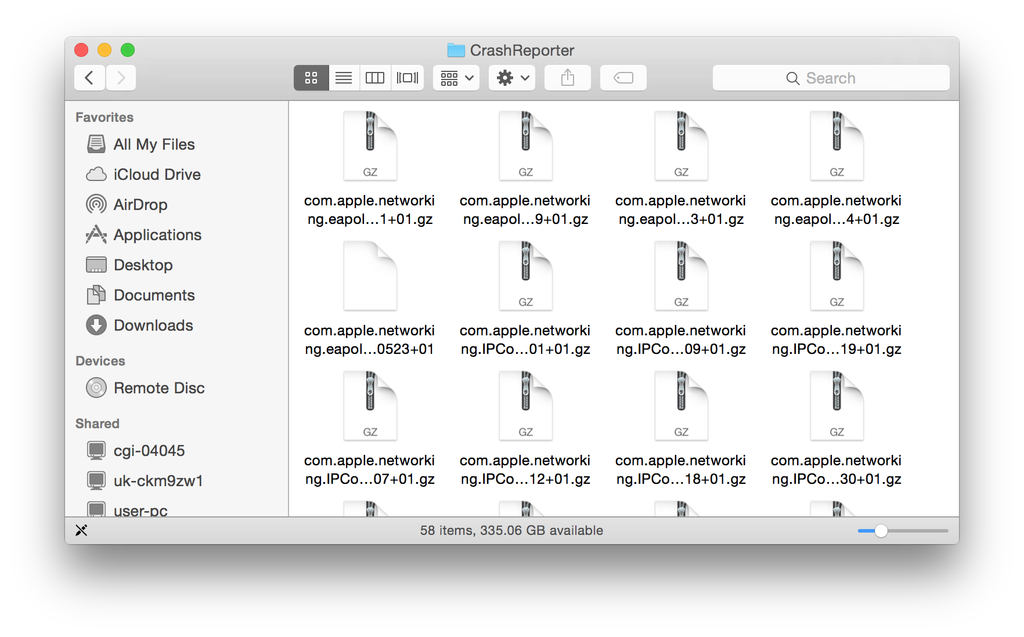Click file name ending eapol...1+01.gz
1024x637 pixels.
[370, 210]
